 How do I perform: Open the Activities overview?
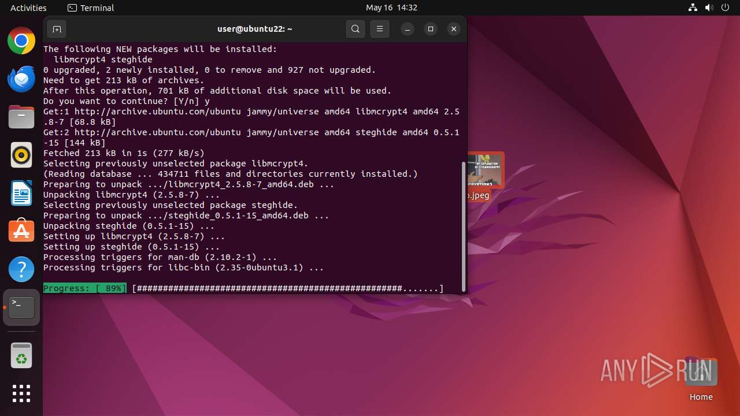coord(28,8)
